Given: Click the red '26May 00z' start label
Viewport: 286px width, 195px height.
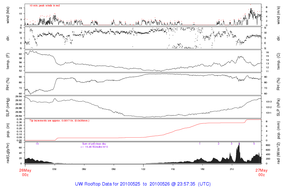Looking at the screenshot, I should coord(25,172).
